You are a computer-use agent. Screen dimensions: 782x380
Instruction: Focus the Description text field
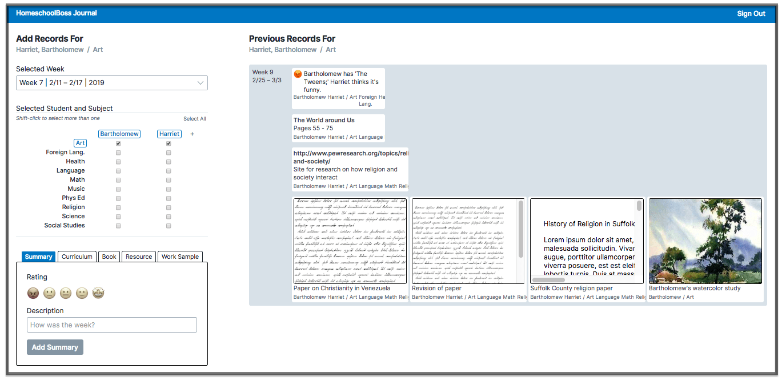112,325
